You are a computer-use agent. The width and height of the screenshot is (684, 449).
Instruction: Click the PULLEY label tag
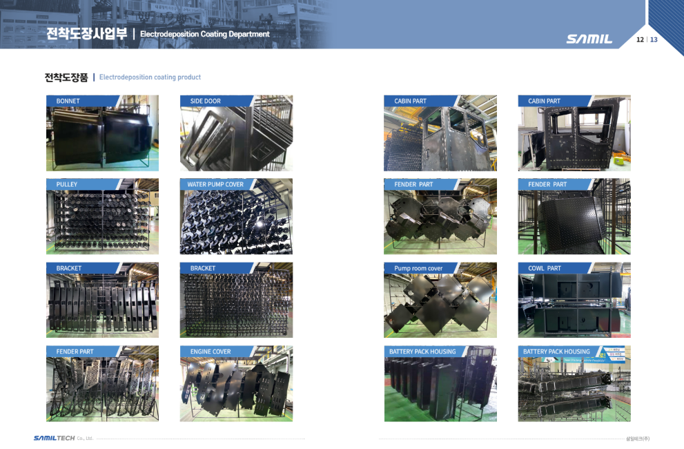67,184
